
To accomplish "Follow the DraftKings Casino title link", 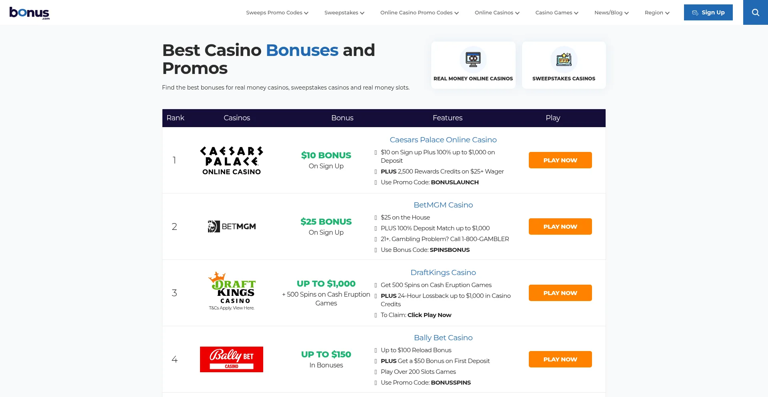I will click(x=443, y=273).
